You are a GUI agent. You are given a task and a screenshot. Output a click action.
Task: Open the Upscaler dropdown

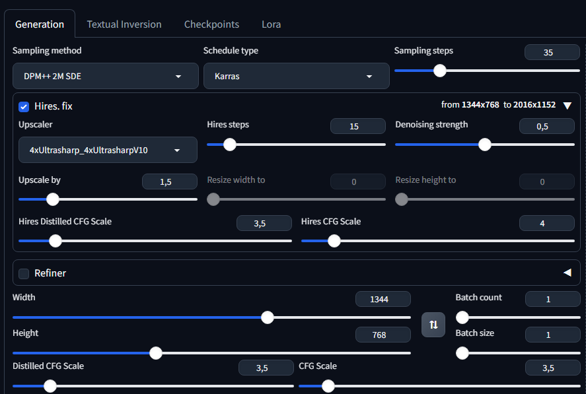tap(108, 150)
